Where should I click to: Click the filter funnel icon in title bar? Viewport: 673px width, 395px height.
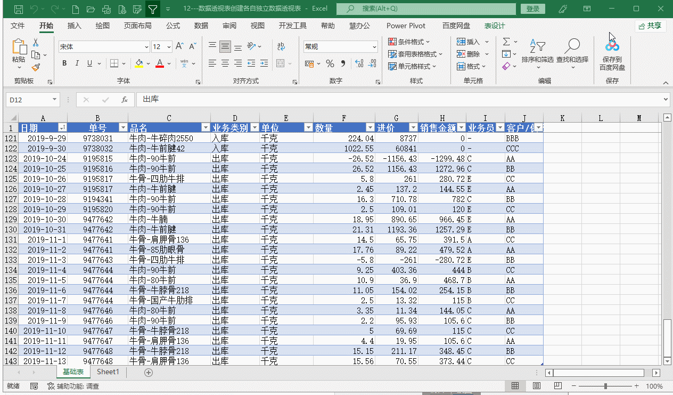pos(153,9)
